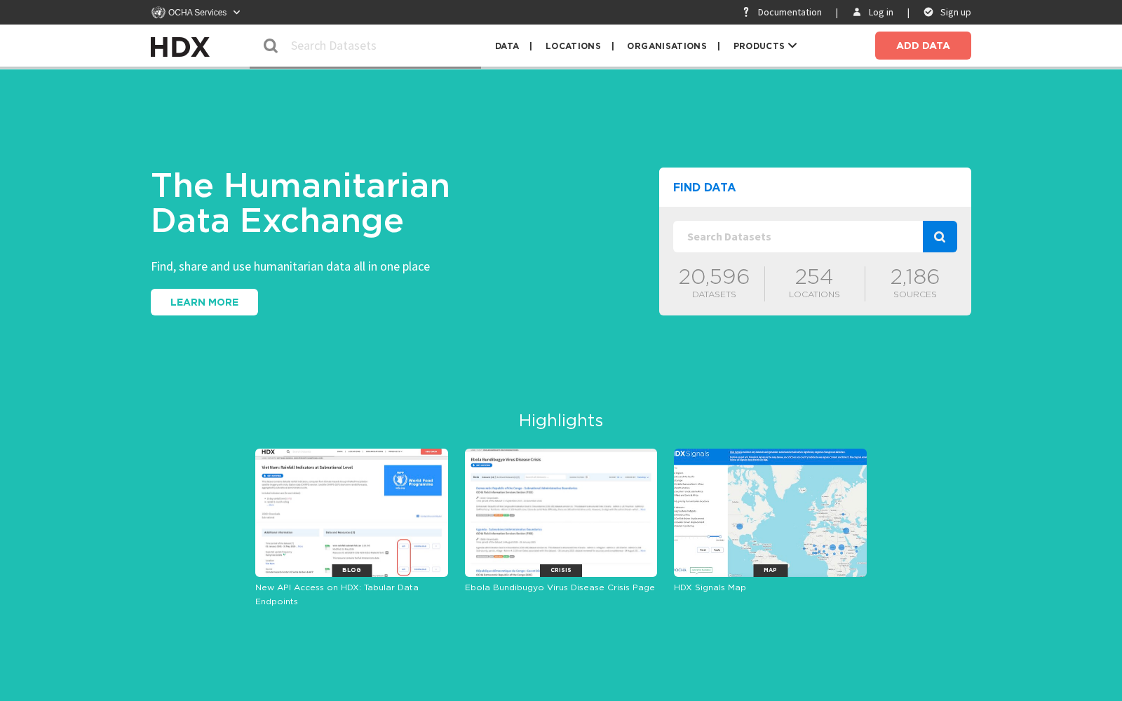Open the HDX Signals Map thumbnail
This screenshot has height=701, width=1122.
(770, 512)
